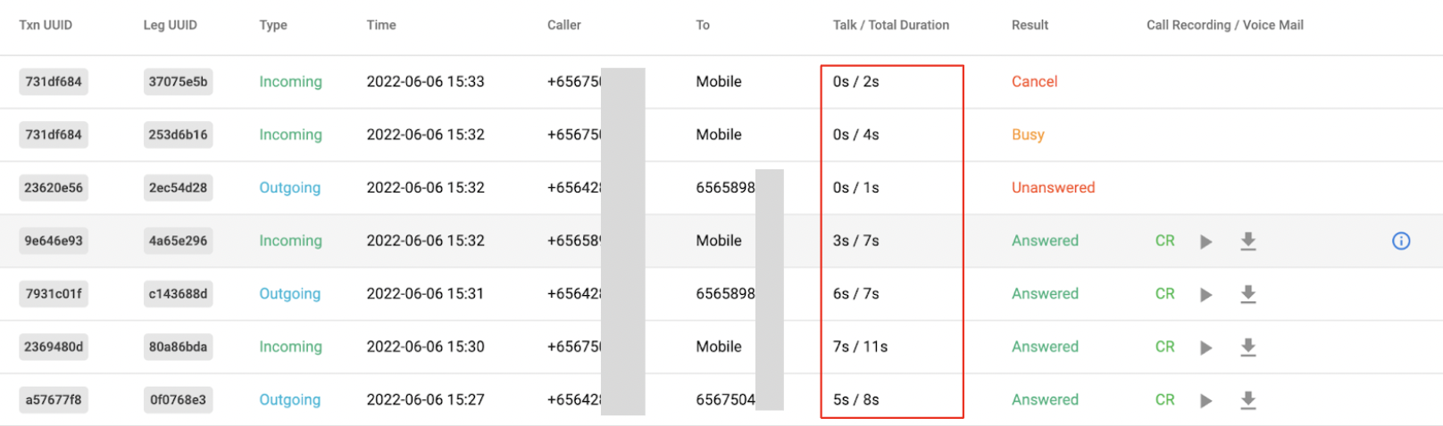Click Unanswered result on outgoing call

pos(1053,188)
